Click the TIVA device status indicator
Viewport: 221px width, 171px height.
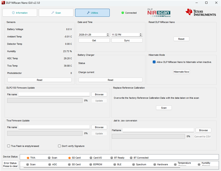click(x=28, y=158)
